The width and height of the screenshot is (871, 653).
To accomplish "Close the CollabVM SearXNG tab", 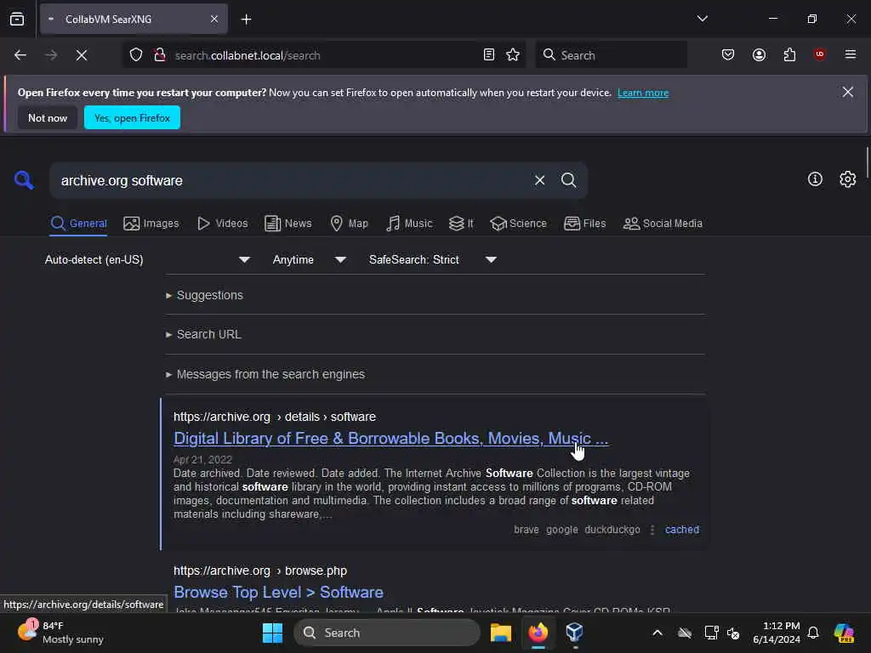I will pos(214,20).
